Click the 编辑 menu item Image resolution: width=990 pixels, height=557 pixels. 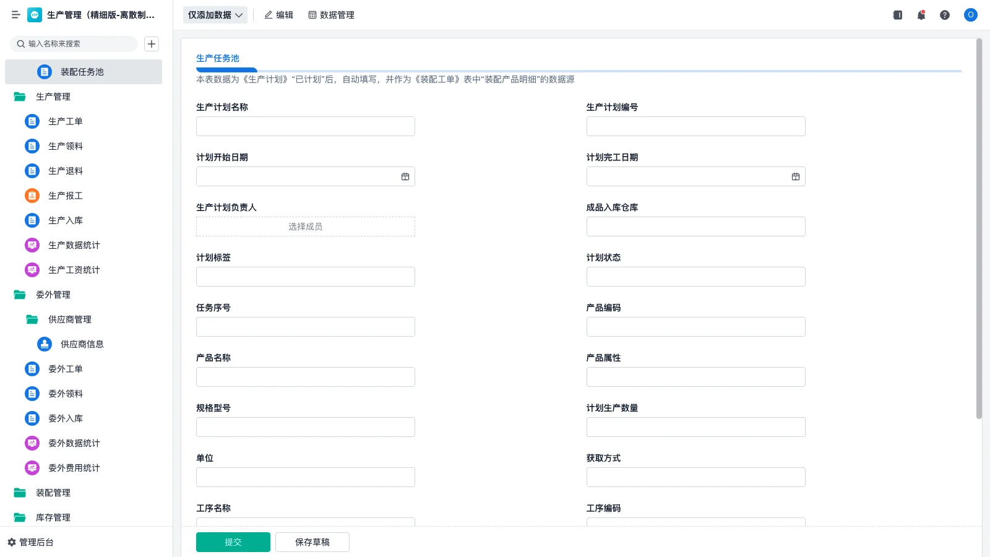pyautogui.click(x=278, y=15)
